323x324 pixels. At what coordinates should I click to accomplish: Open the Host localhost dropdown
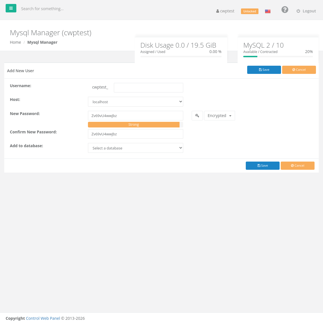pyautogui.click(x=136, y=102)
